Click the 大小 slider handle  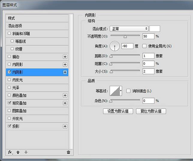pos(111,72)
